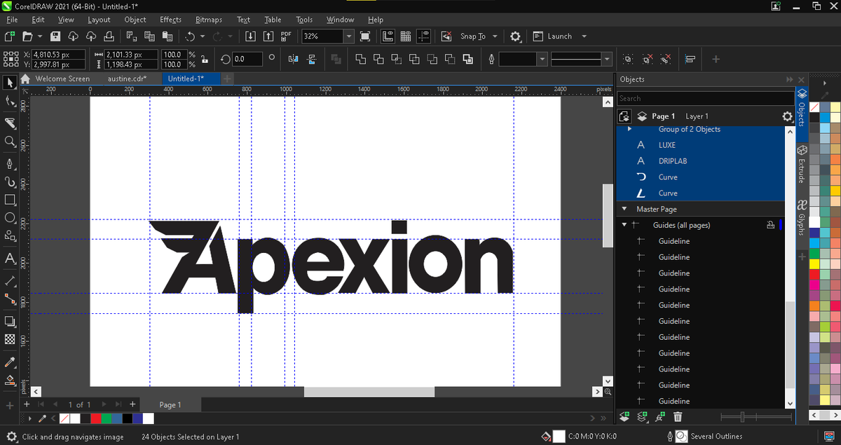Click the Objects search field

point(705,98)
